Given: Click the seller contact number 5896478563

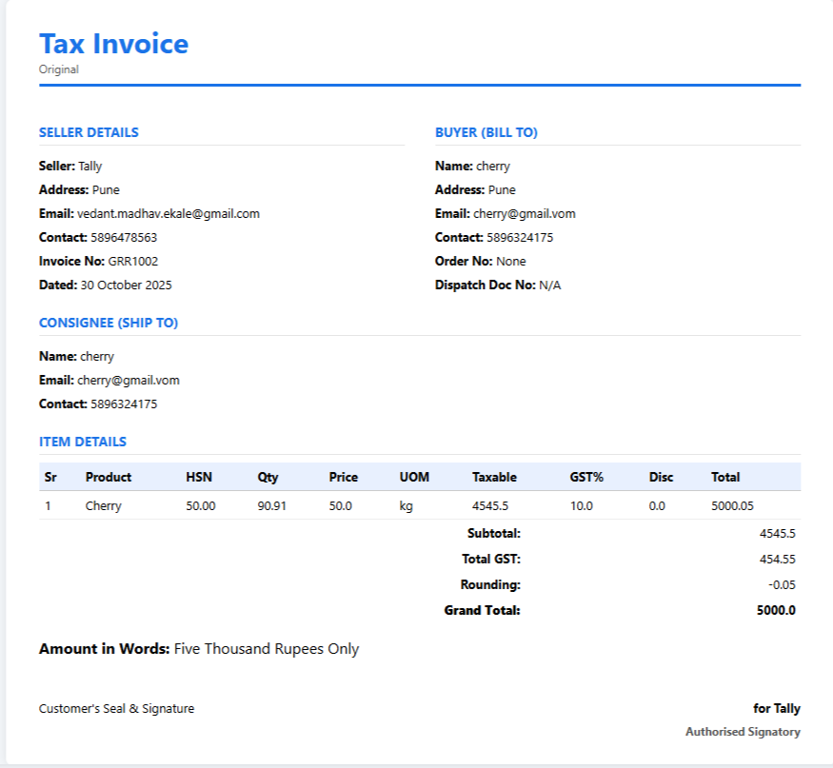Looking at the screenshot, I should [124, 238].
